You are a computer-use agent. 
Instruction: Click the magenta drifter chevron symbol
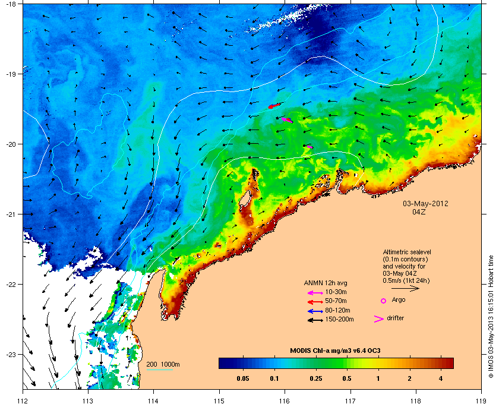tap(379, 319)
